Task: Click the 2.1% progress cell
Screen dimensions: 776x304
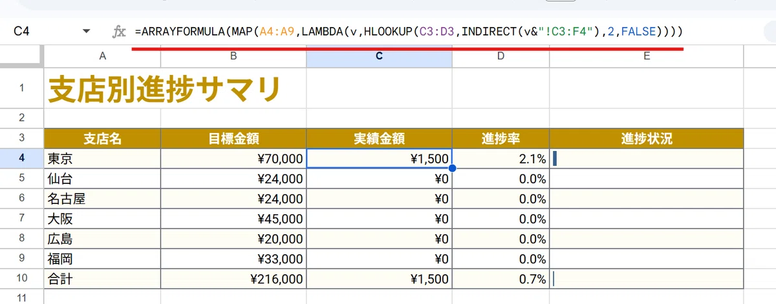Action: (x=501, y=158)
